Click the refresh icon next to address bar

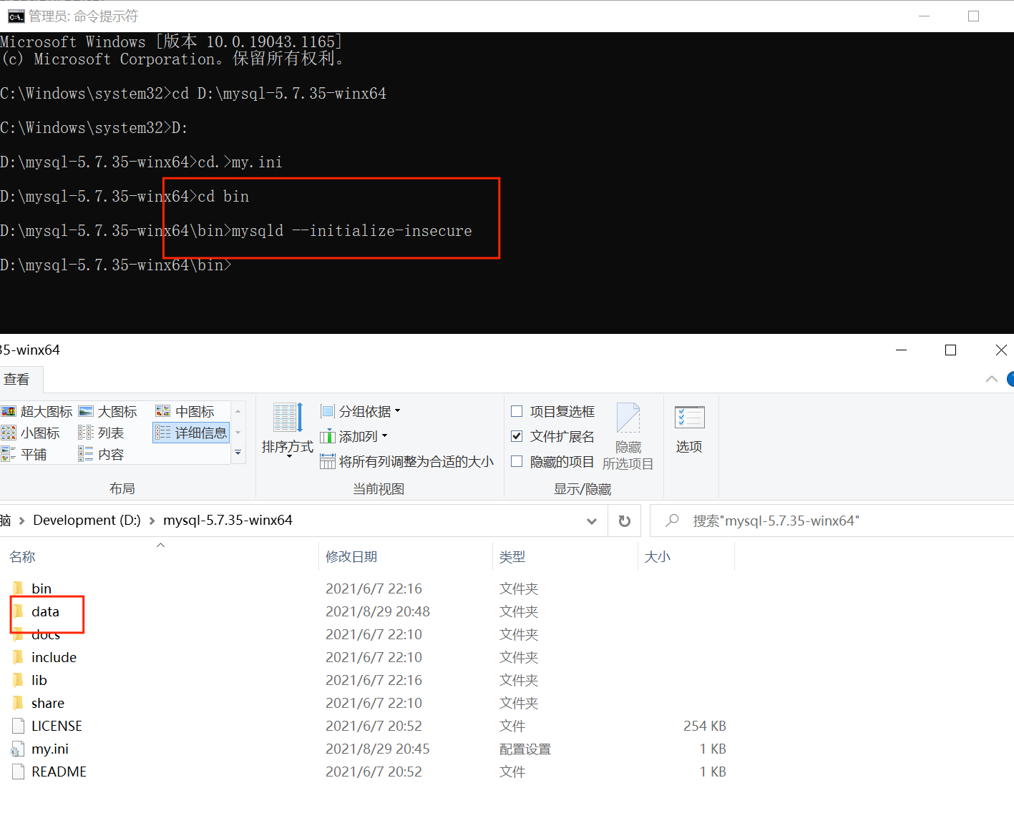click(x=623, y=521)
